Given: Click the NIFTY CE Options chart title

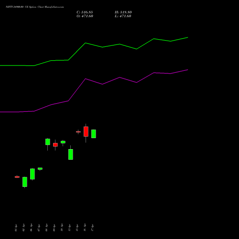Looking at the screenshot, I should (35, 7).
